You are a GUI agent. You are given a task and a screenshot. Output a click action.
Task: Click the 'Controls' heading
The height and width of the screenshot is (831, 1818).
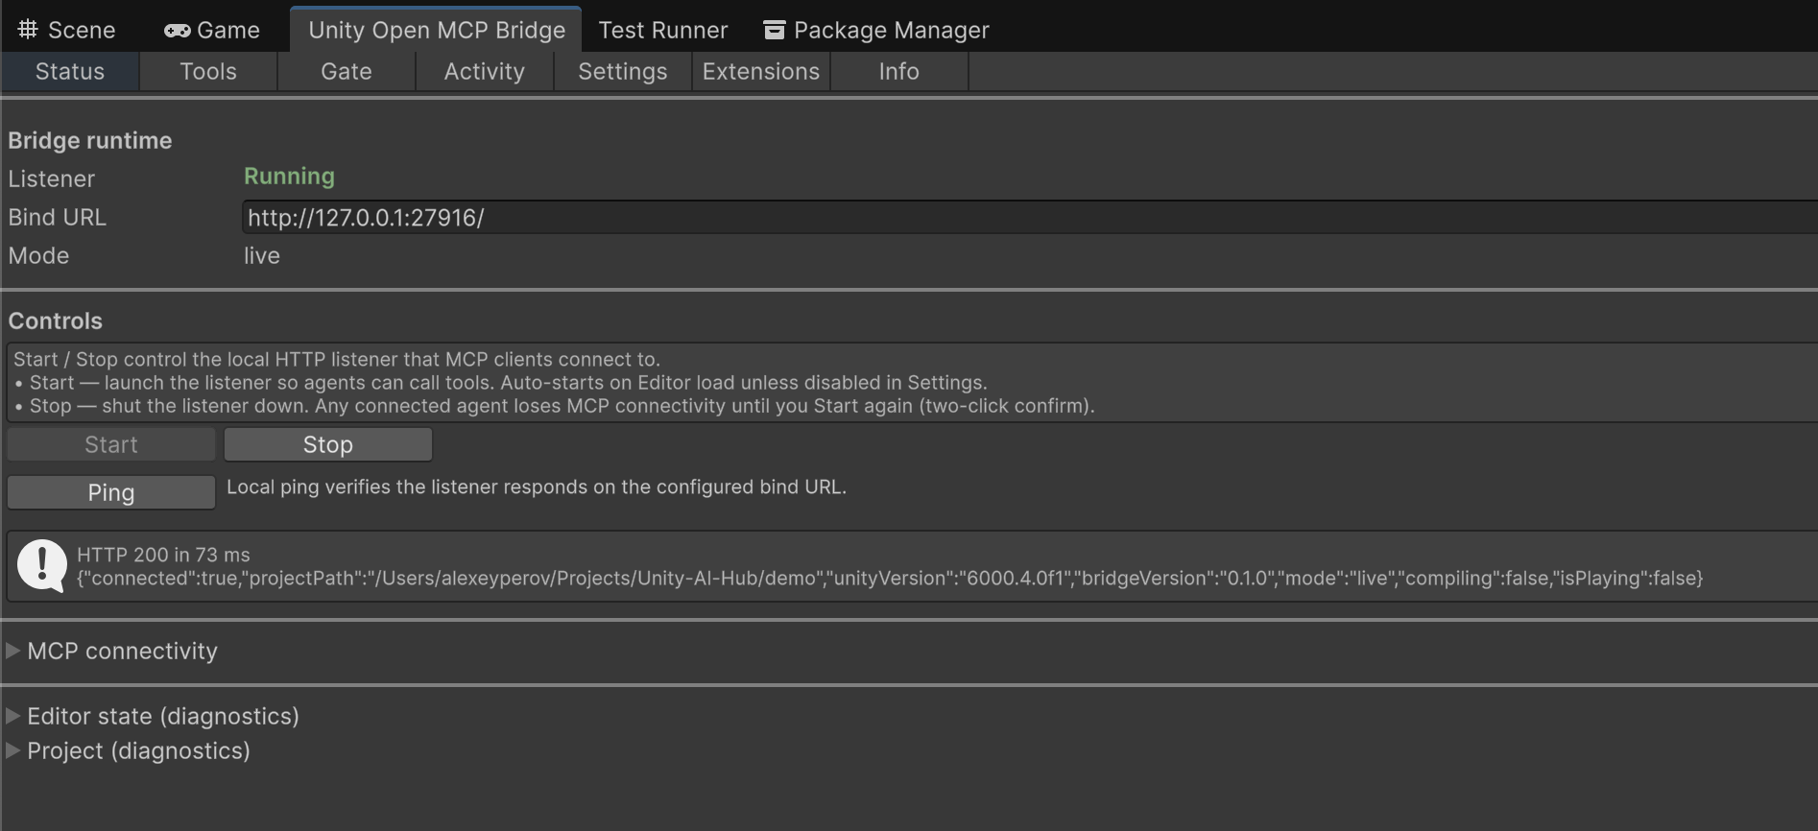coord(56,321)
